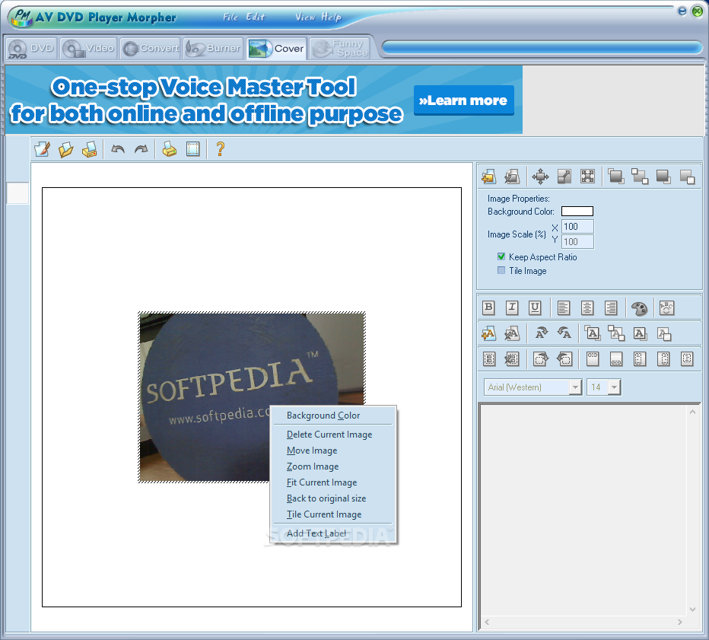Switch to the DVD tab
709x640 pixels.
click(31, 49)
